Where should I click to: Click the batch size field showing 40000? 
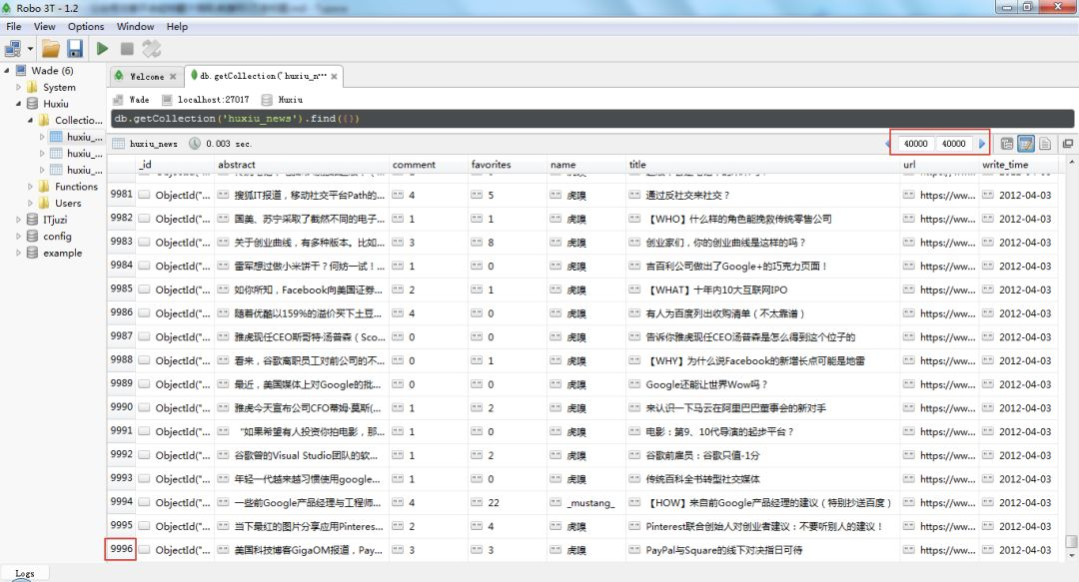[954, 144]
